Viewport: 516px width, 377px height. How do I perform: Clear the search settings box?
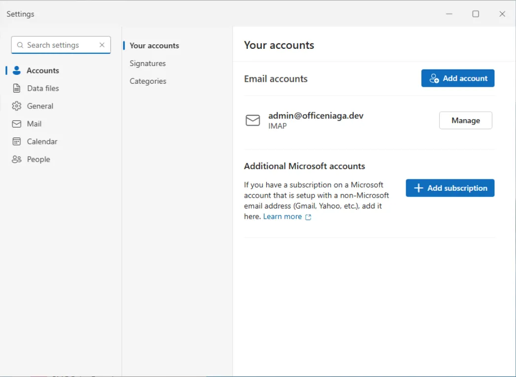(102, 45)
